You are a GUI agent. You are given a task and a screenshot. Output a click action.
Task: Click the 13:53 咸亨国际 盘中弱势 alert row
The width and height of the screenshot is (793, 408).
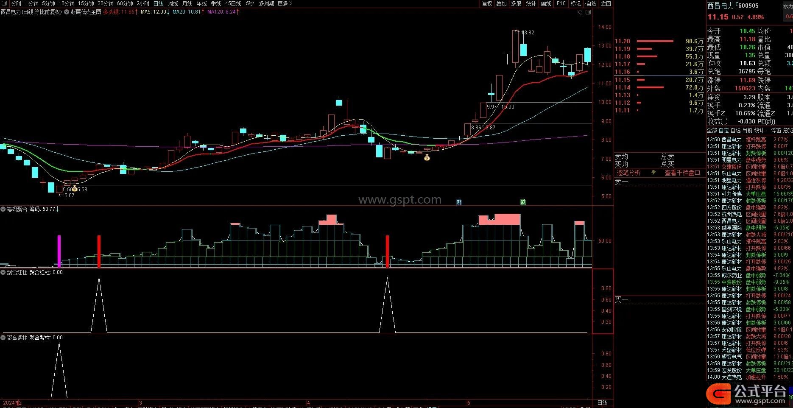(x=749, y=228)
